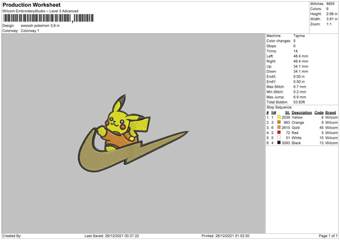Click the Width value 3.81 in
The width and height of the screenshot is (340, 240).
pos(331,19)
